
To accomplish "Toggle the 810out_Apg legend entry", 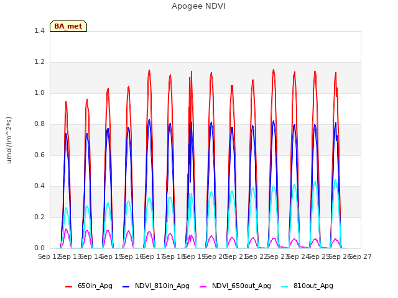I will point(307,286).
